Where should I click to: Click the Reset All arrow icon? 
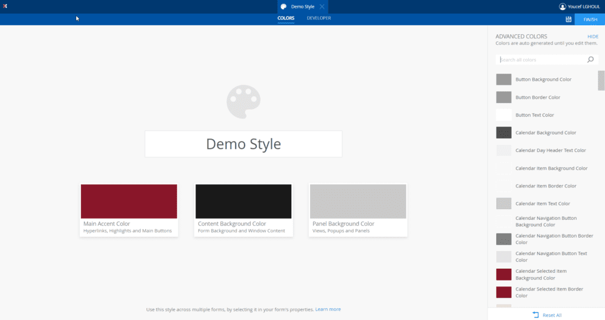535,315
